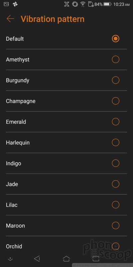Screen dimensions: 133x267
Task: Pick the Harlequin list entry
Action: (66, 143)
